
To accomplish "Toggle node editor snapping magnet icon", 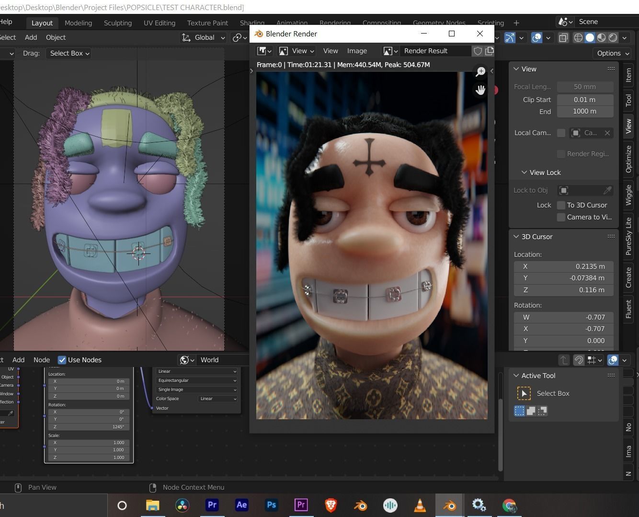I will 579,360.
